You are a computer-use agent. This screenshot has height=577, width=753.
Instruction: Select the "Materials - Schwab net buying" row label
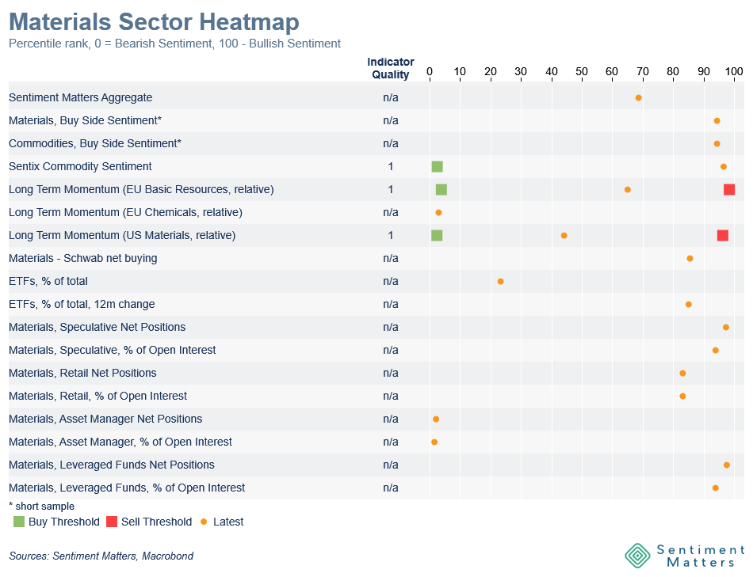[x=82, y=258]
